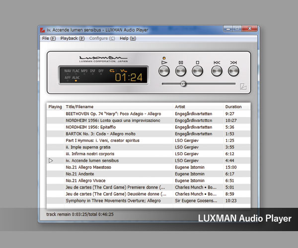Sort by the Artist column header
Image resolution: width=298 pixels, height=248 pixels.
[x=180, y=107]
